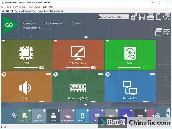Image resolution: width=172 pixels, height=129 pixels.
Task: Select the Memory (RAM) test tile
Action: (x=78, y=86)
